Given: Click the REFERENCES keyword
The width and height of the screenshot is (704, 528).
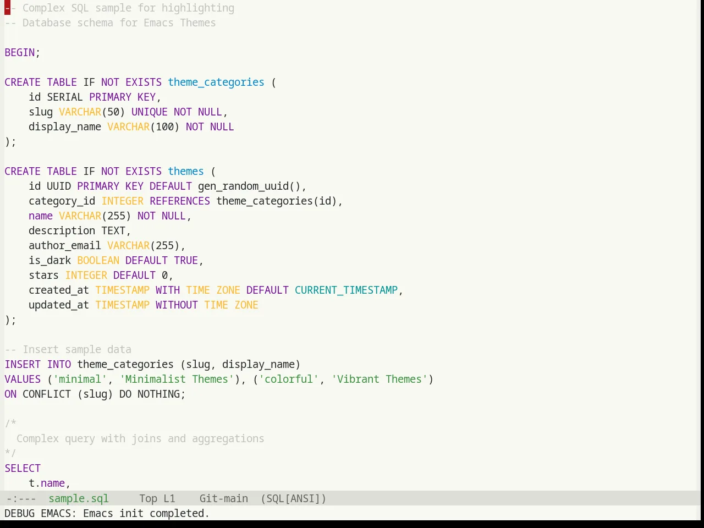Looking at the screenshot, I should click(x=180, y=201).
